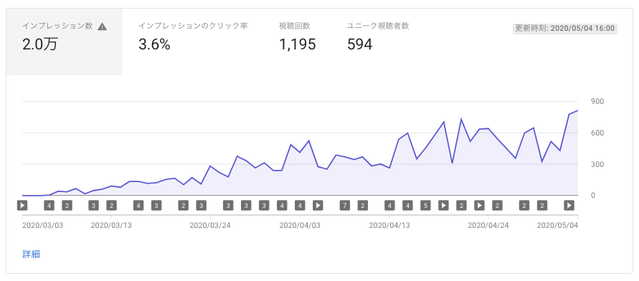Click first play marker above 2020/03/03

point(22,205)
